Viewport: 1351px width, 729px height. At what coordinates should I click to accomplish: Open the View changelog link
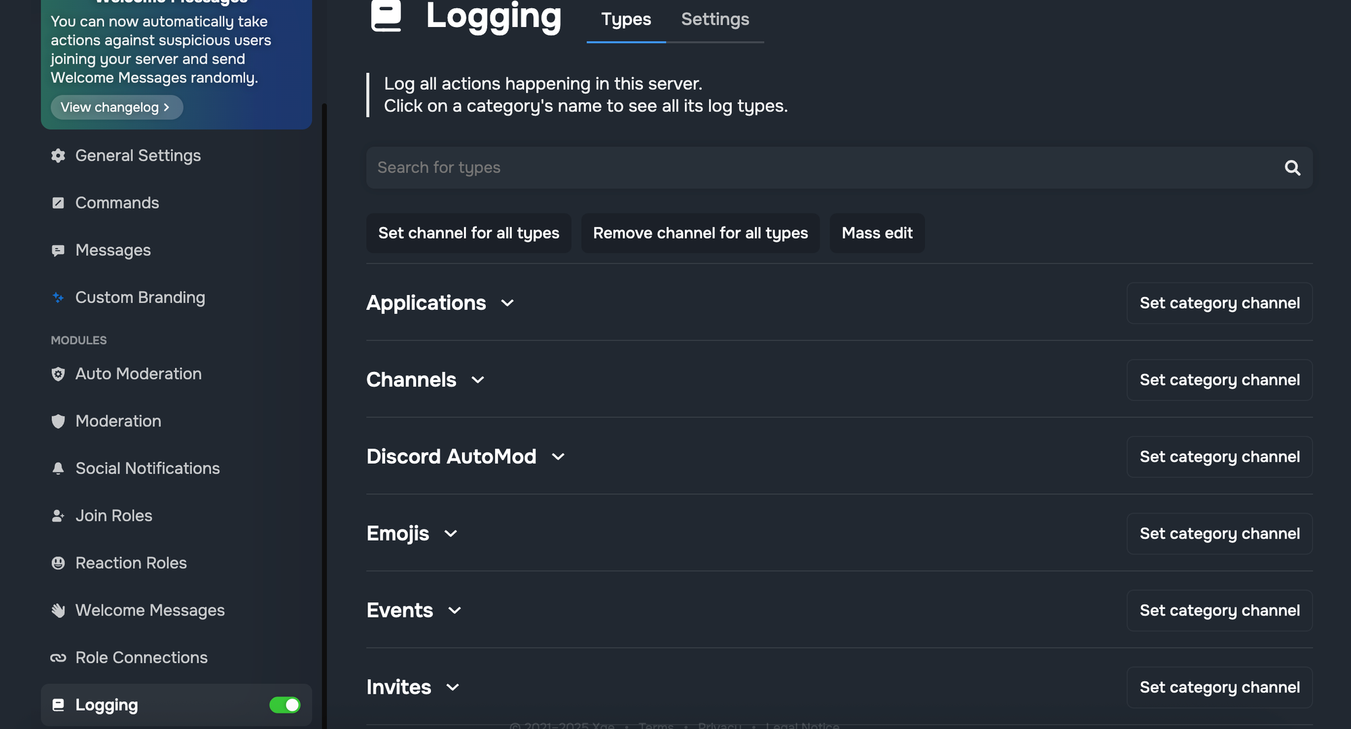pos(116,107)
